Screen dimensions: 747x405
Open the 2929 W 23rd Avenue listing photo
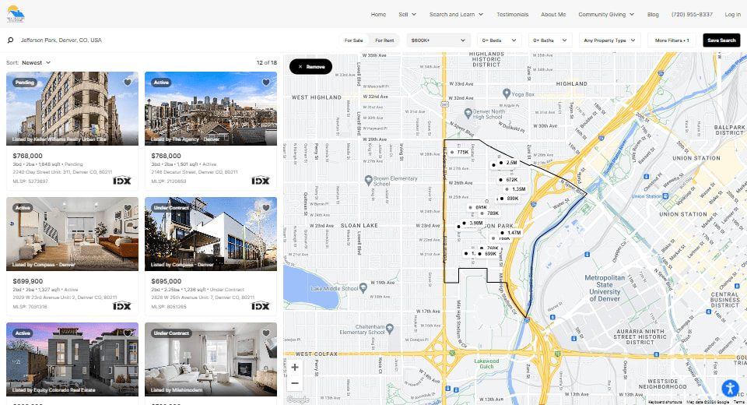pos(72,234)
